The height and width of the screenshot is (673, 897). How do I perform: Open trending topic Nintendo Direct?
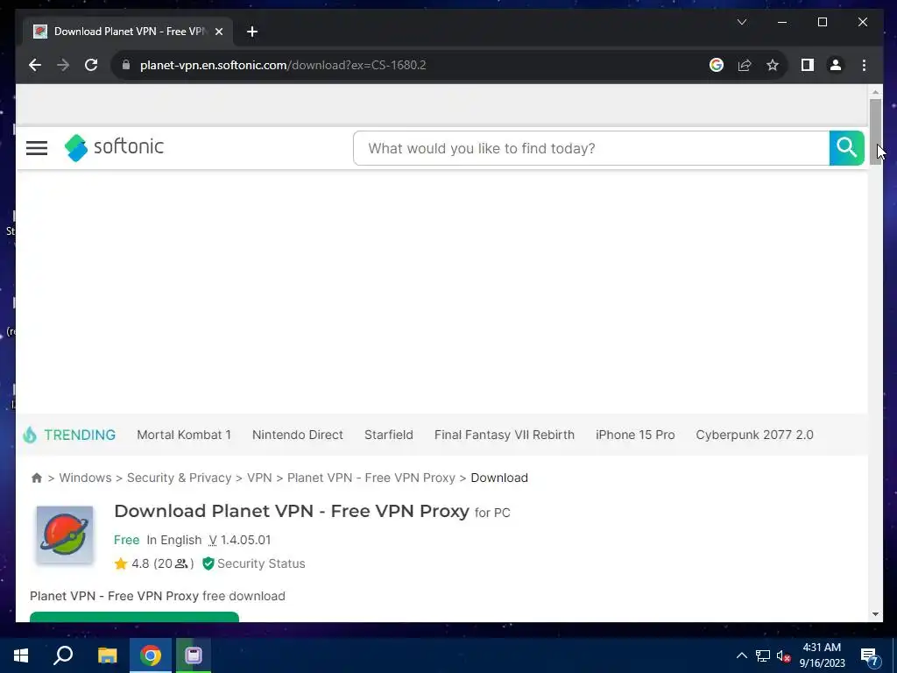coord(298,435)
